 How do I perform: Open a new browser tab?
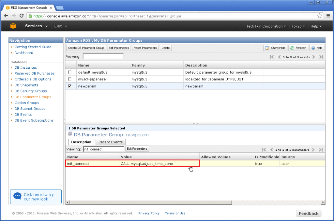(x=59, y=8)
